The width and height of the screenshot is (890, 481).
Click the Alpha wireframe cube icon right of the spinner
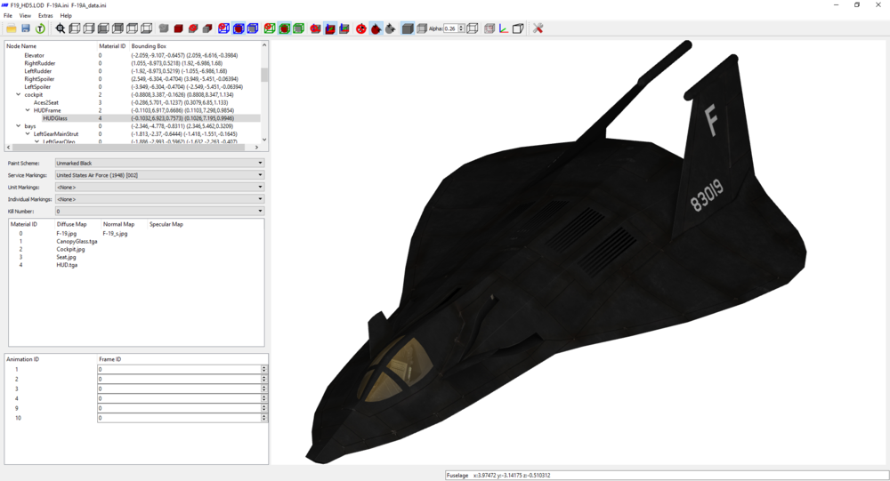473,28
